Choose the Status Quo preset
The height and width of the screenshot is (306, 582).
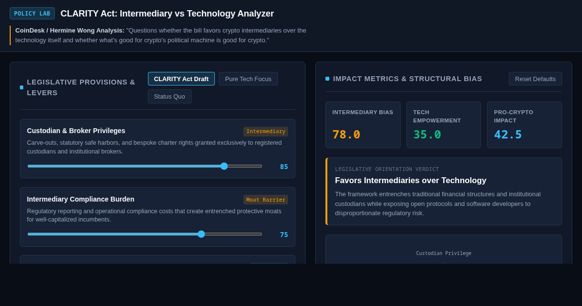(169, 96)
